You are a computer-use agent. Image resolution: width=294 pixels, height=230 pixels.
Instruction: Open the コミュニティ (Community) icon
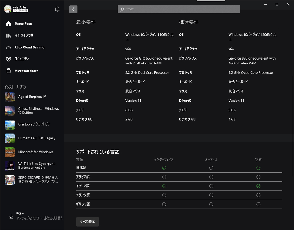[x=8, y=59]
